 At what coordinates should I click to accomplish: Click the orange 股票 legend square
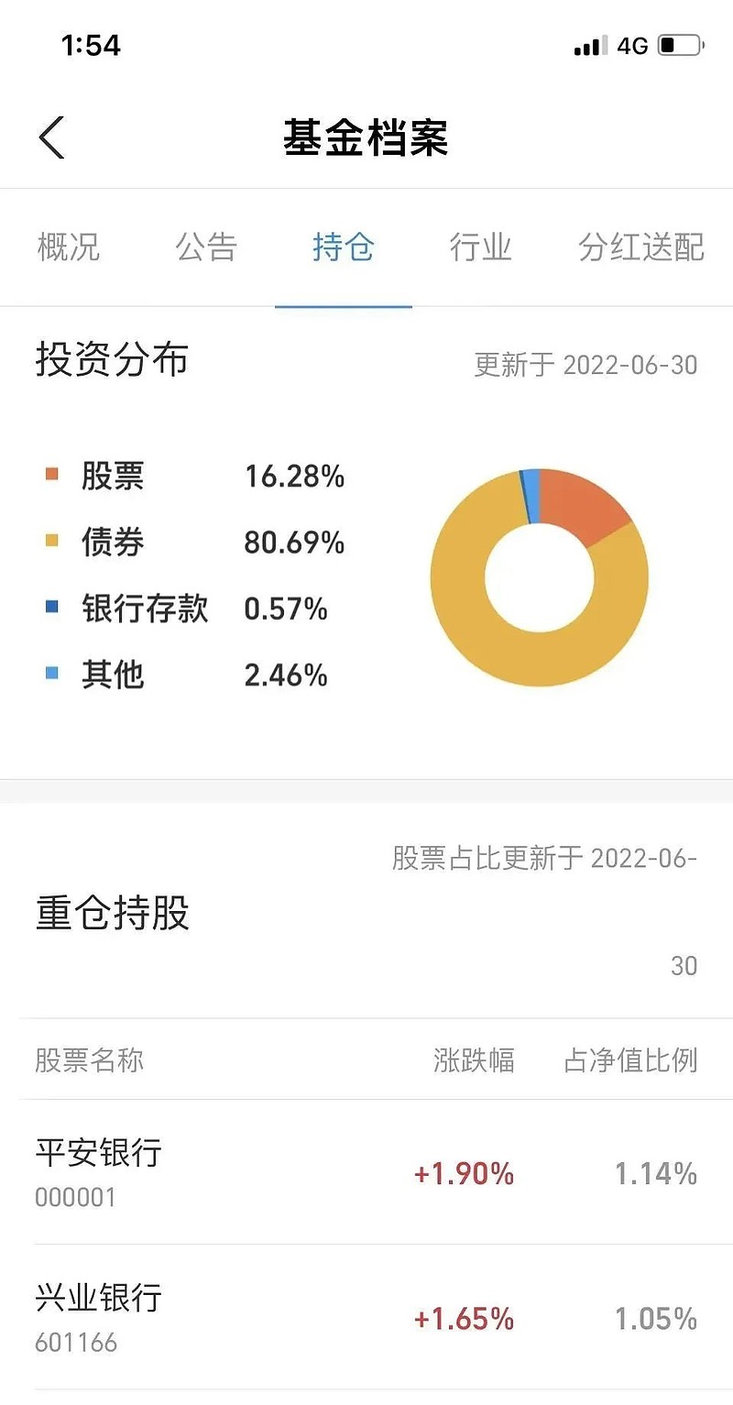click(51, 475)
